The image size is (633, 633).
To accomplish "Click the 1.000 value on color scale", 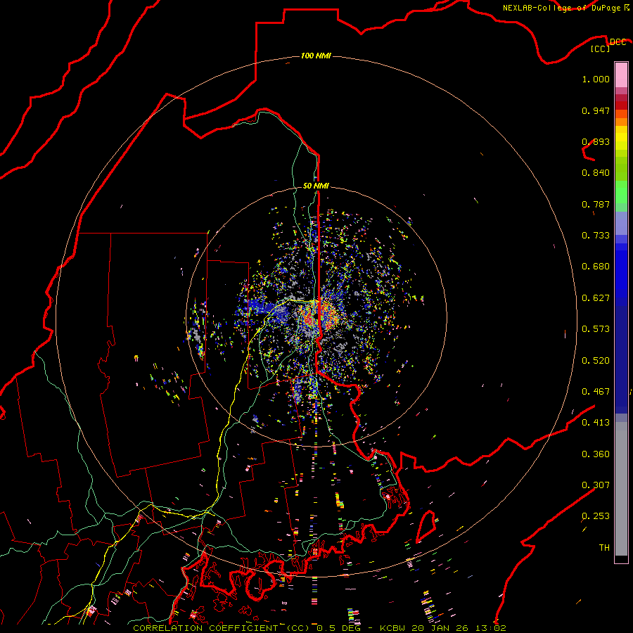I will pyautogui.click(x=596, y=79).
